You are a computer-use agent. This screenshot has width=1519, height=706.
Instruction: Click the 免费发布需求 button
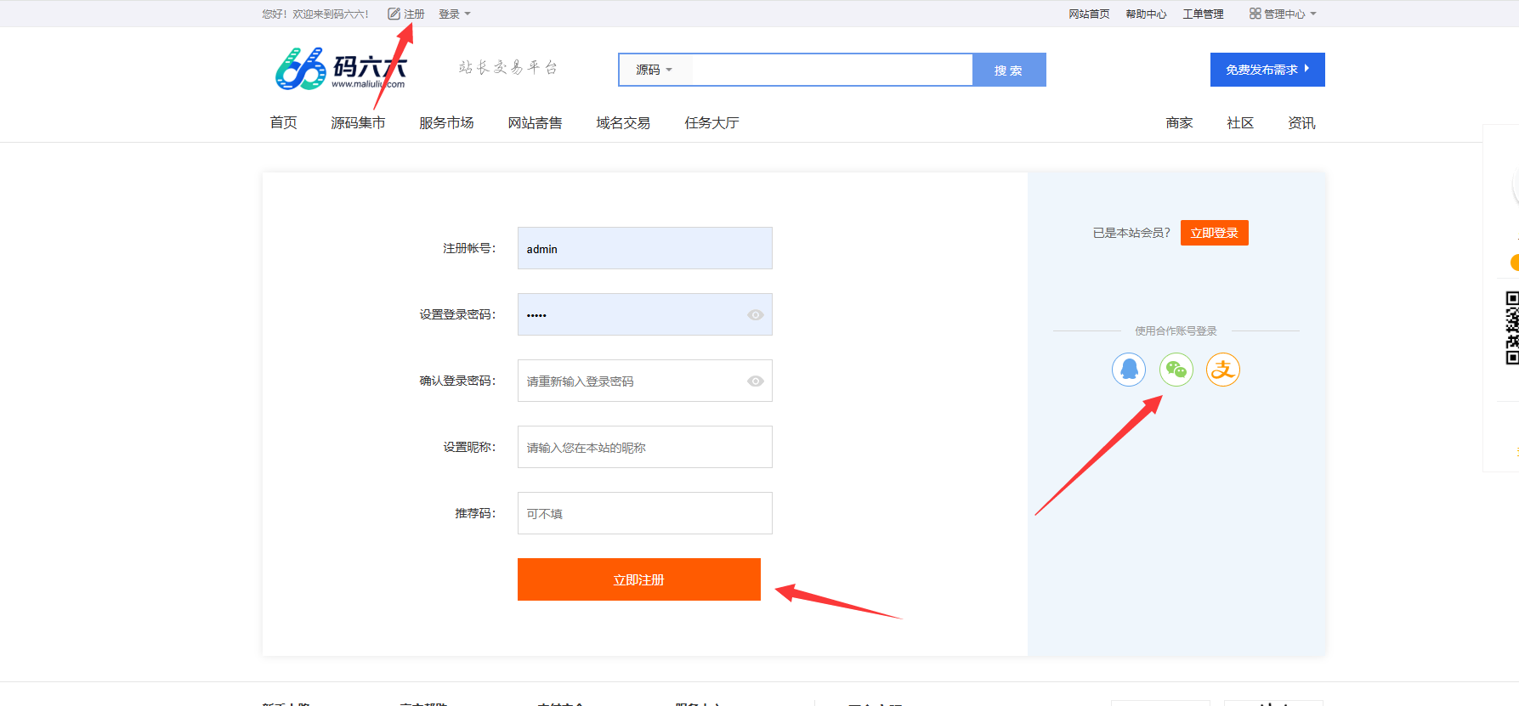click(1267, 70)
